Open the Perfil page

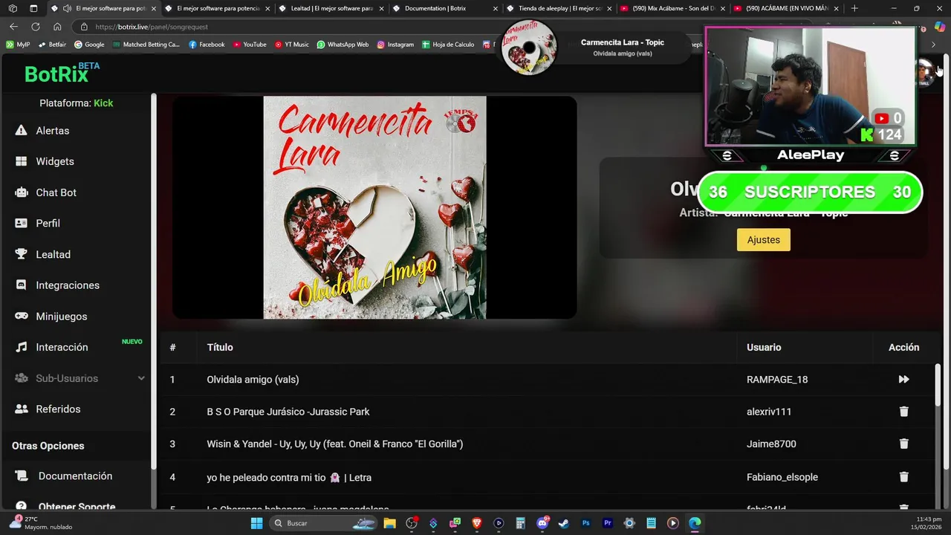click(48, 223)
